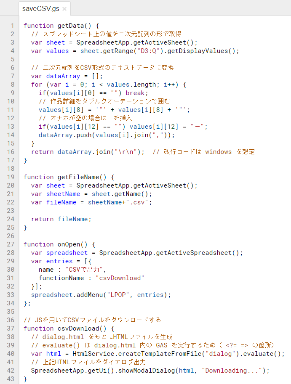Click the "dialog" string on line 40
Screen dimensions: 291x384
[220, 354]
